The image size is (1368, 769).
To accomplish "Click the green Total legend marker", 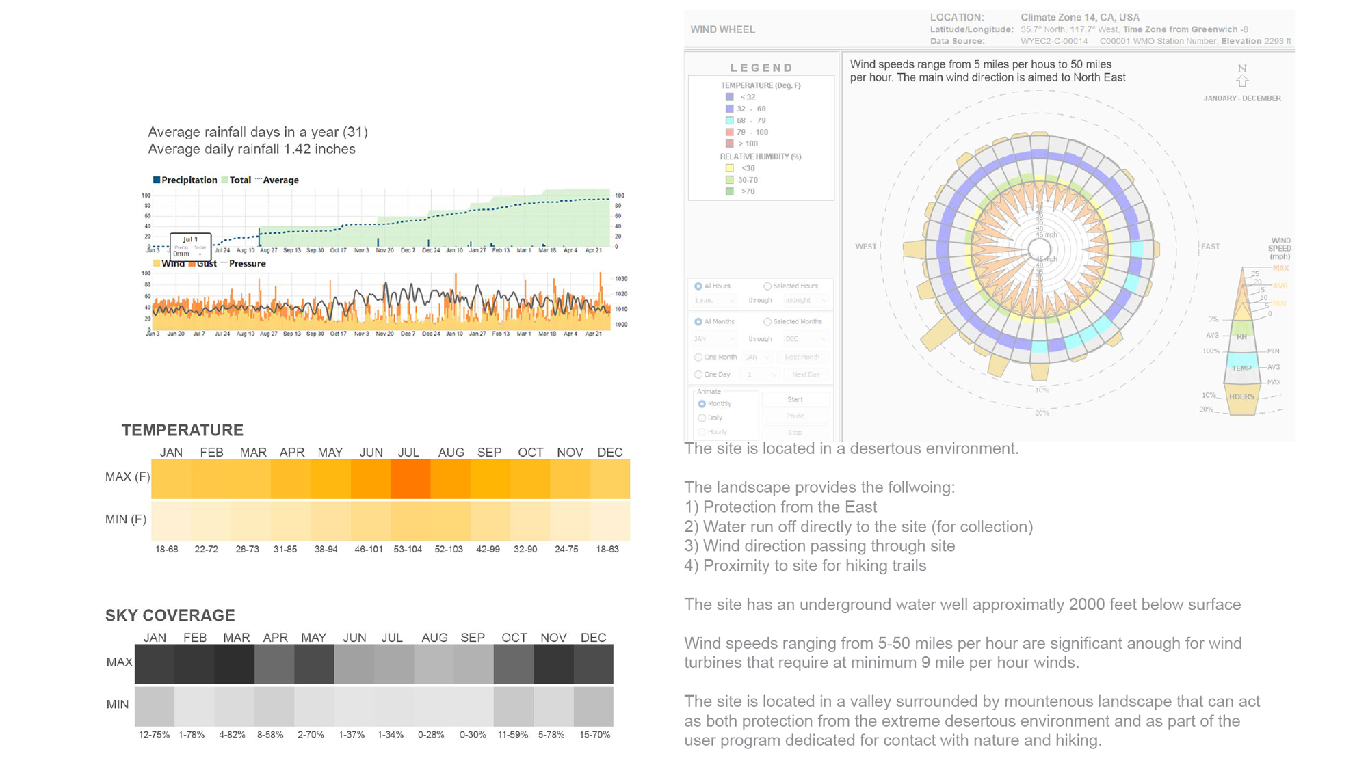I will (x=224, y=180).
